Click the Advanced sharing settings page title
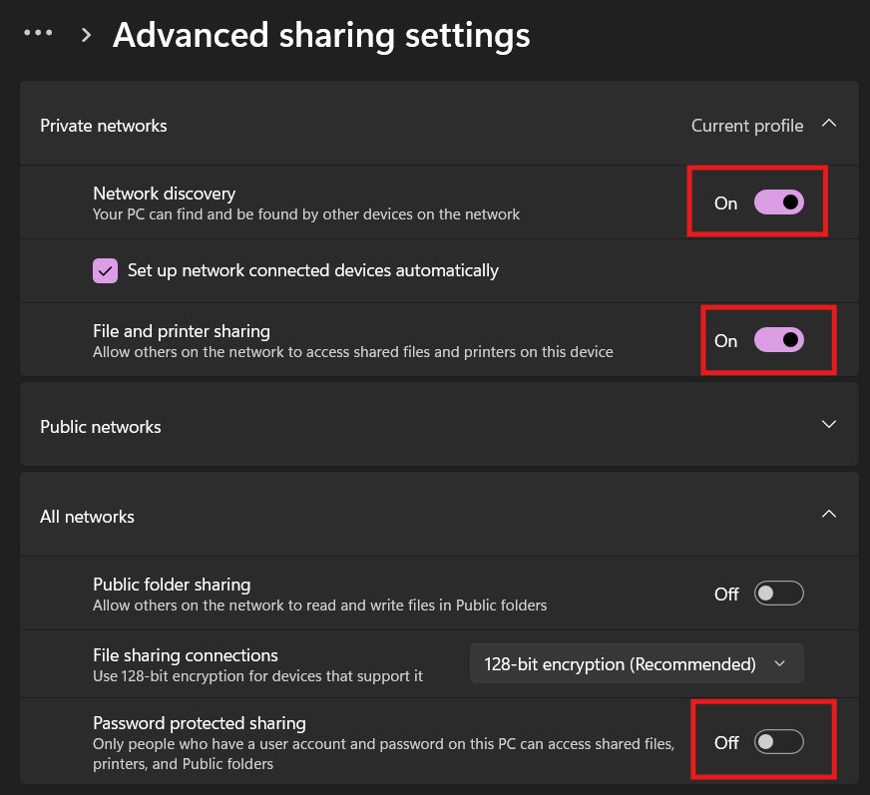Image resolution: width=870 pixels, height=795 pixels. point(321,35)
